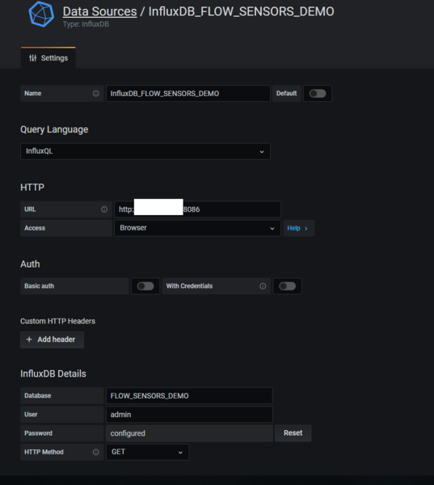Click the info icon beside URL label
This screenshot has width=434, height=485.
104,209
